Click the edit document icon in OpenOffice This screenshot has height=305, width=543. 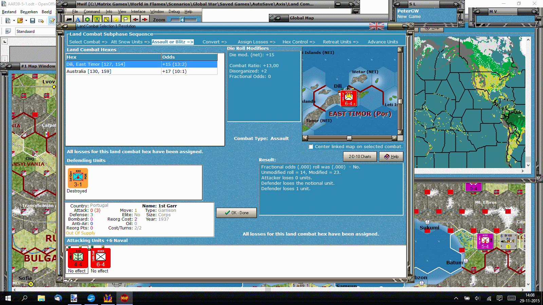tap(52, 21)
